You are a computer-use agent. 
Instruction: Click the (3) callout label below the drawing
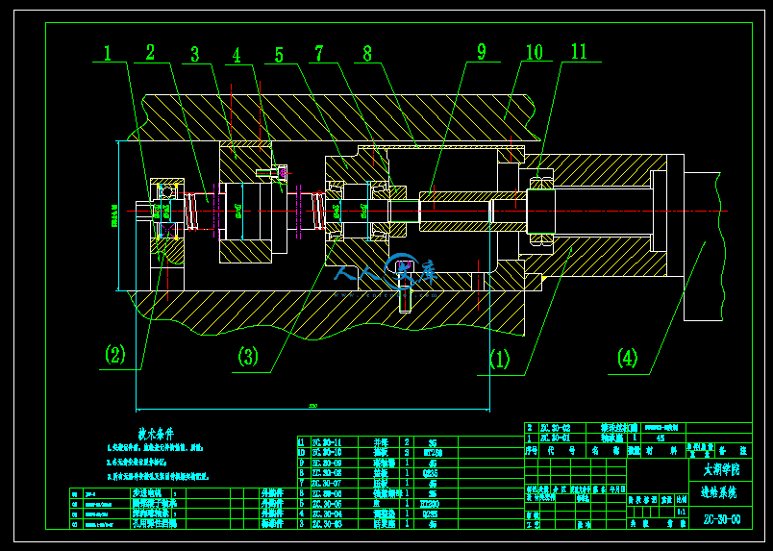(248, 356)
